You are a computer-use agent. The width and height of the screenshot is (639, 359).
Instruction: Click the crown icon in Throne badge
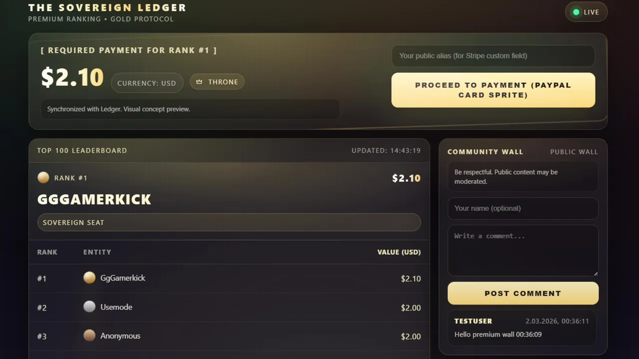(199, 82)
